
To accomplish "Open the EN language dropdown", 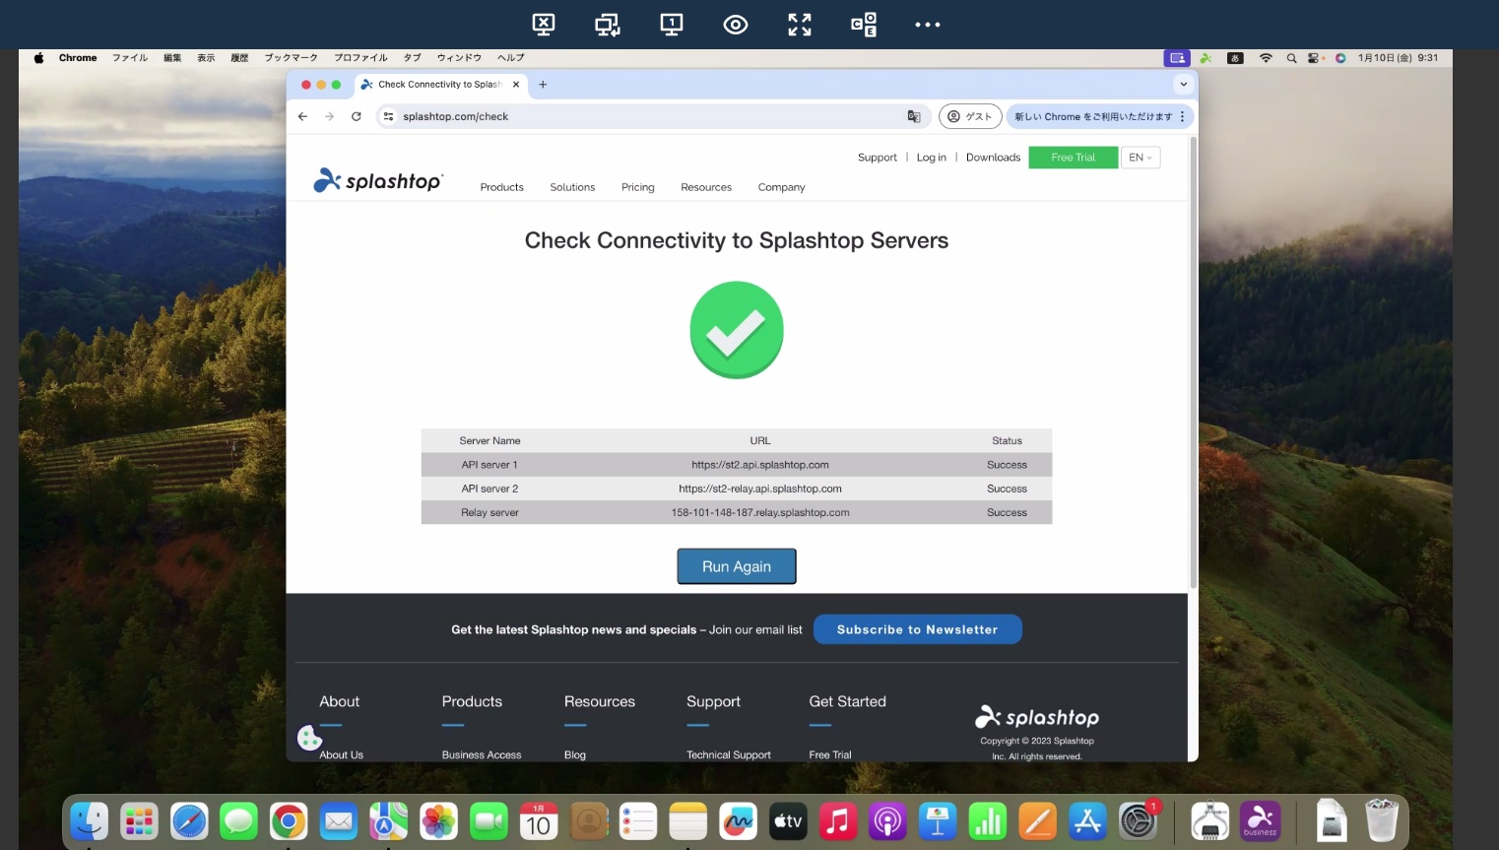I will tap(1141, 158).
